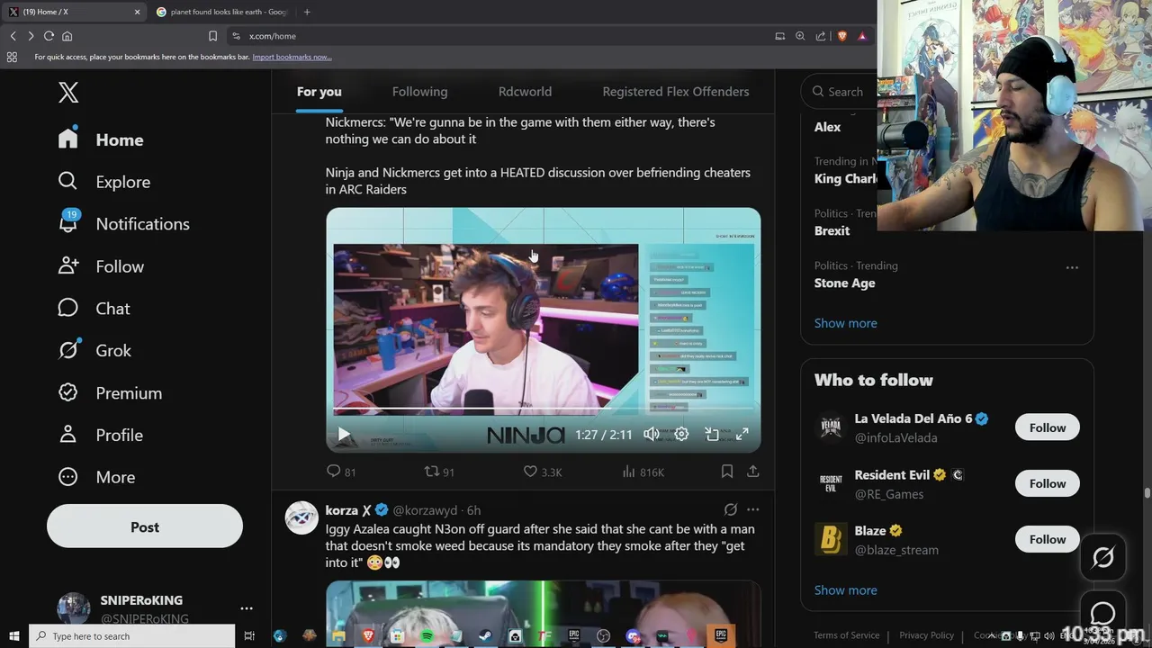This screenshot has height=648, width=1152.
Task: Reply to the Ninja video post
Action: click(x=340, y=472)
